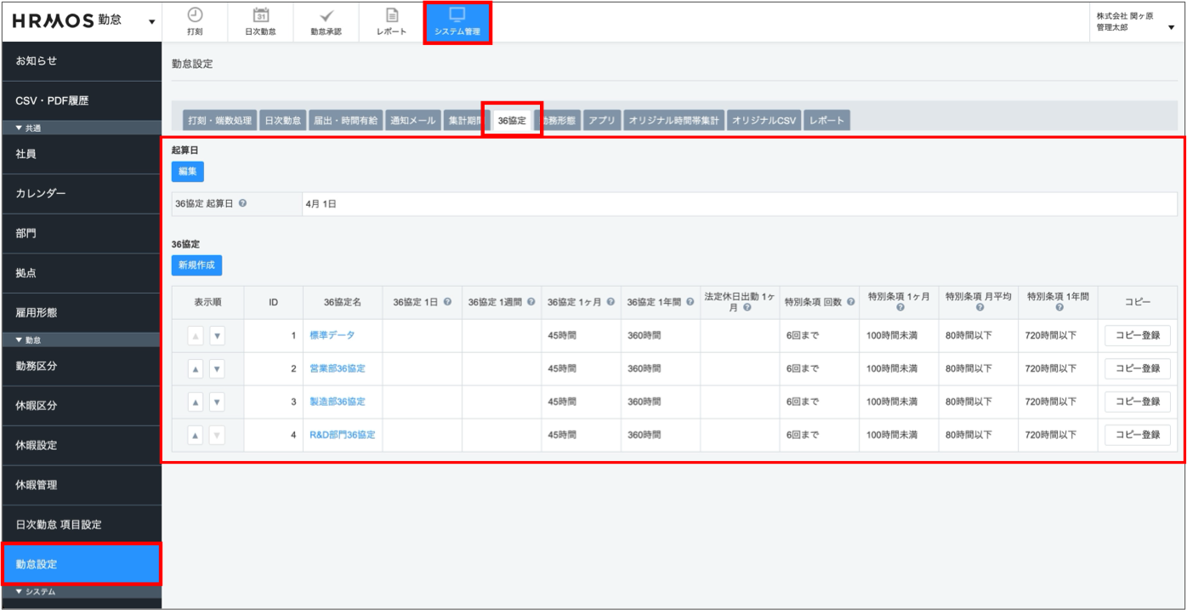Switch to the 打刻・端数処理 tab
The height and width of the screenshot is (610, 1187).
pyautogui.click(x=219, y=121)
